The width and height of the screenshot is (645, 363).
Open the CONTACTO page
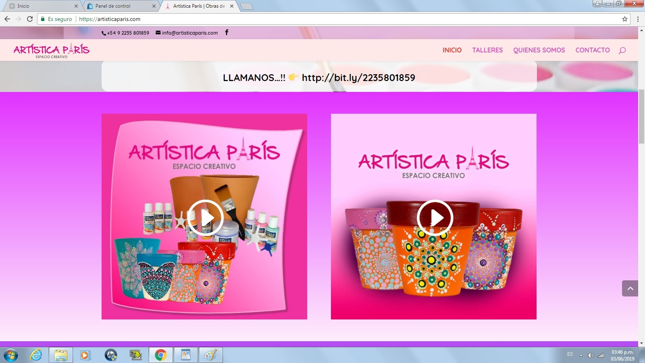point(593,50)
